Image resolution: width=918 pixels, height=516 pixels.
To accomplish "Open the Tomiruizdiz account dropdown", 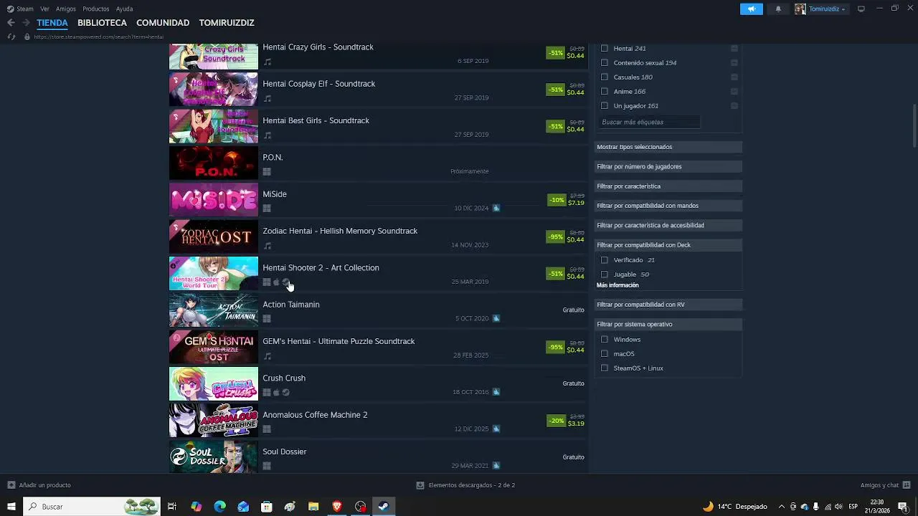I will point(827,9).
